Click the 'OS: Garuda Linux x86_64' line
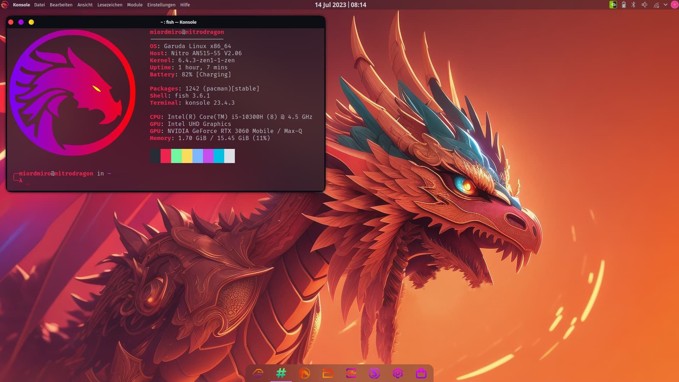The height and width of the screenshot is (382, 679). [190, 46]
